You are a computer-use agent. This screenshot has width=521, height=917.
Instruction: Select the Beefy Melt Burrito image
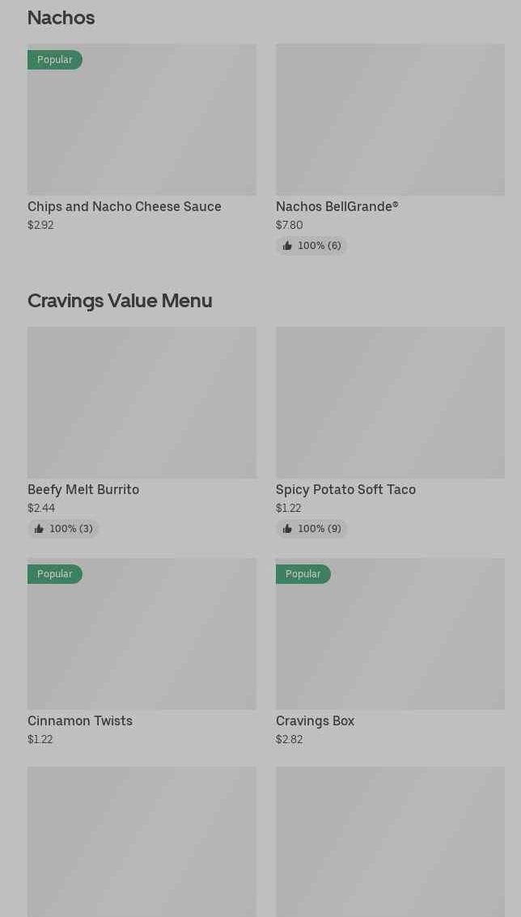tap(142, 403)
